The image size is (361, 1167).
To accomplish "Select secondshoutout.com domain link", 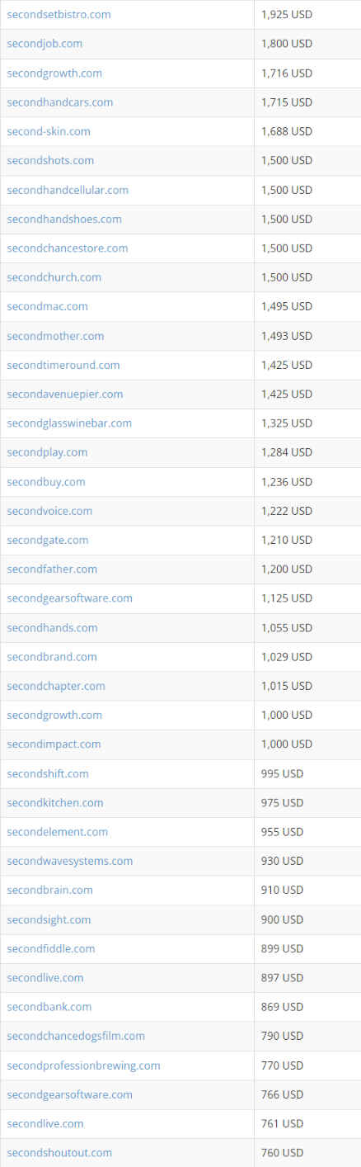I will tap(59, 1152).
